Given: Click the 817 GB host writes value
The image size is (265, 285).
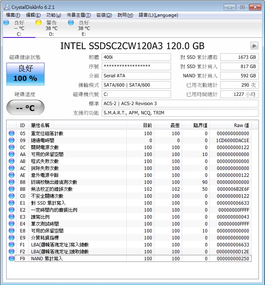Looking at the screenshot, I should pyautogui.click(x=240, y=66).
